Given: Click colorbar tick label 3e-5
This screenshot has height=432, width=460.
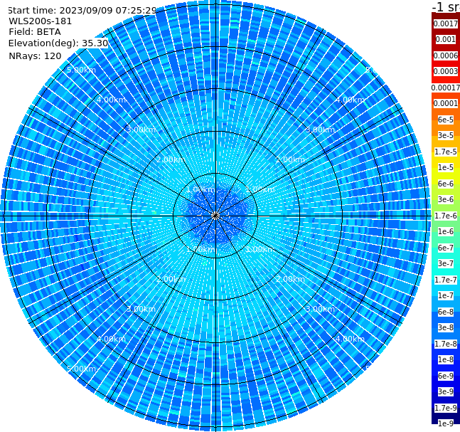Looking at the screenshot, I should coord(446,135).
